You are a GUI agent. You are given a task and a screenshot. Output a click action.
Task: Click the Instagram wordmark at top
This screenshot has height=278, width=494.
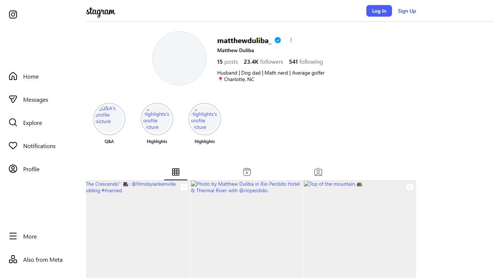click(100, 12)
